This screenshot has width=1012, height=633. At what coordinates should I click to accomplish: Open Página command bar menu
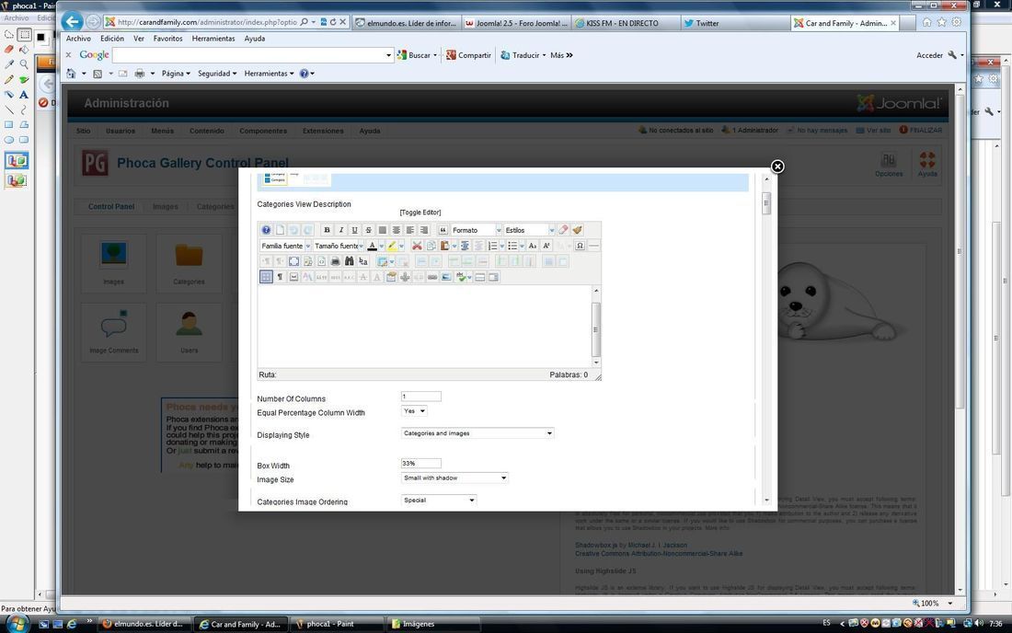tap(176, 74)
